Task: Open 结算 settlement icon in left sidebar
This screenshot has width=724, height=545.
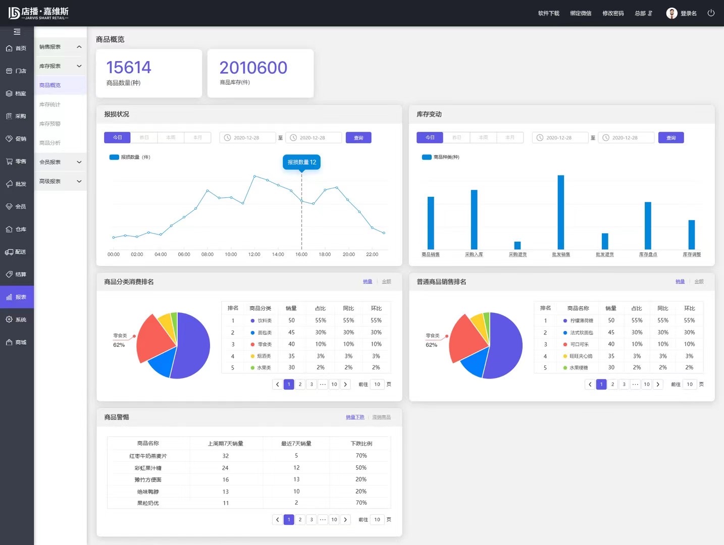Action: click(x=9, y=275)
